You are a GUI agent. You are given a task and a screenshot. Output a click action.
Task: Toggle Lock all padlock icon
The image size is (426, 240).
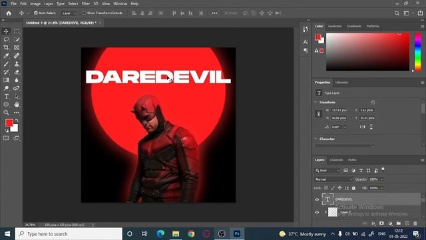pyautogui.click(x=353, y=188)
